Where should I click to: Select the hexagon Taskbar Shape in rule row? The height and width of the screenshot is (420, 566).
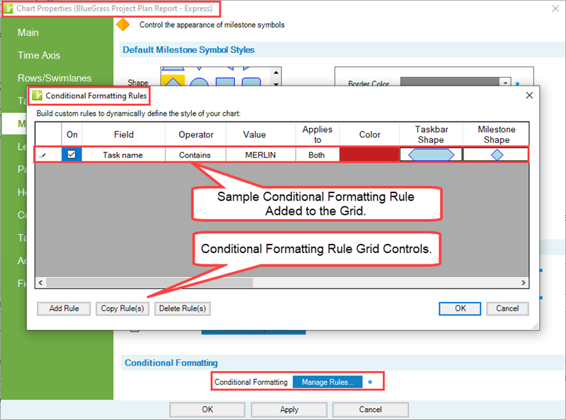[x=430, y=155]
